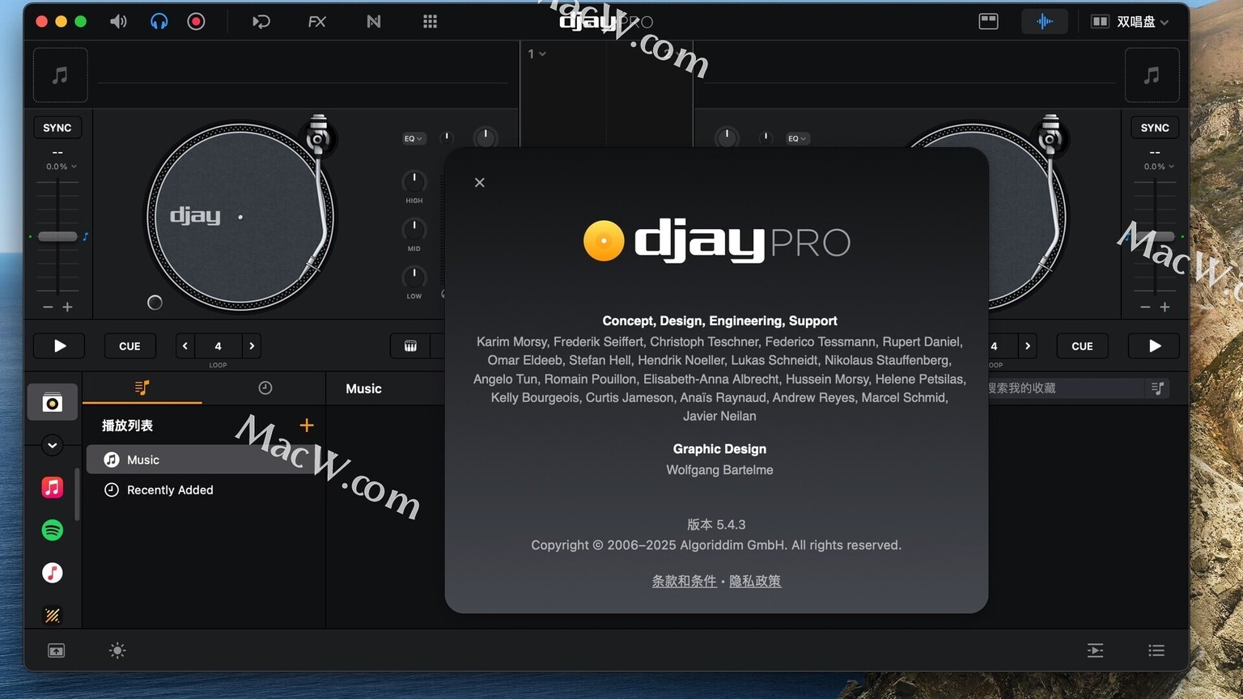
Task: Click the brightness sun icon in bottom bar
Action: point(117,650)
